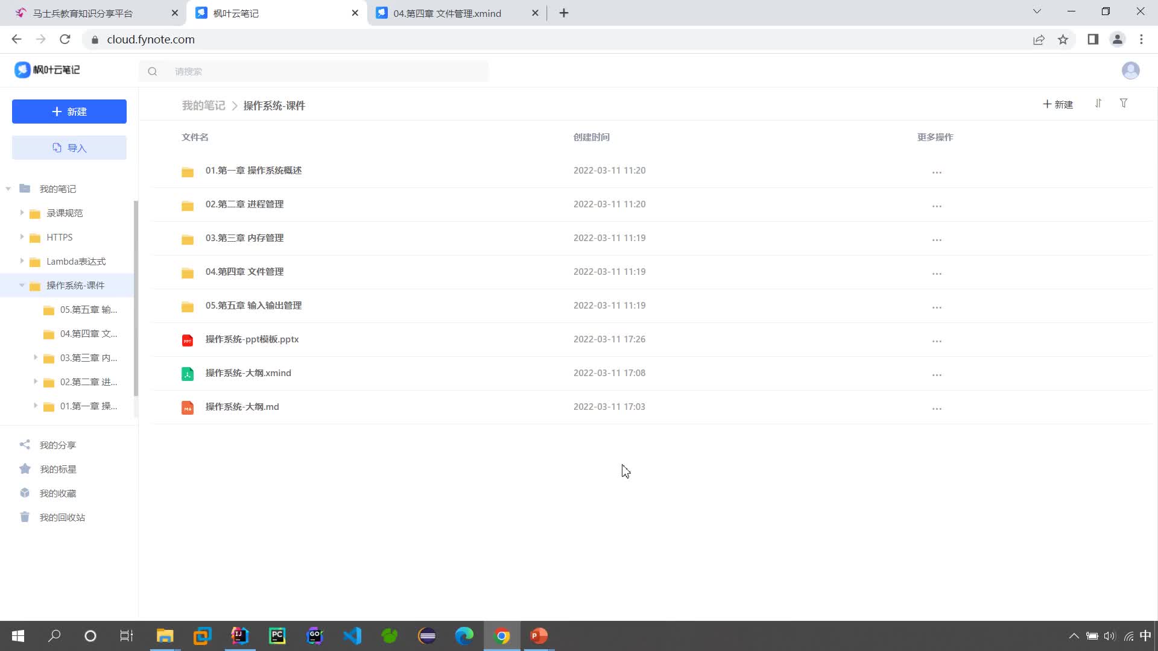1158x651 pixels.
Task: Expand the Lambda表达式 tree folder
Action: click(22, 261)
